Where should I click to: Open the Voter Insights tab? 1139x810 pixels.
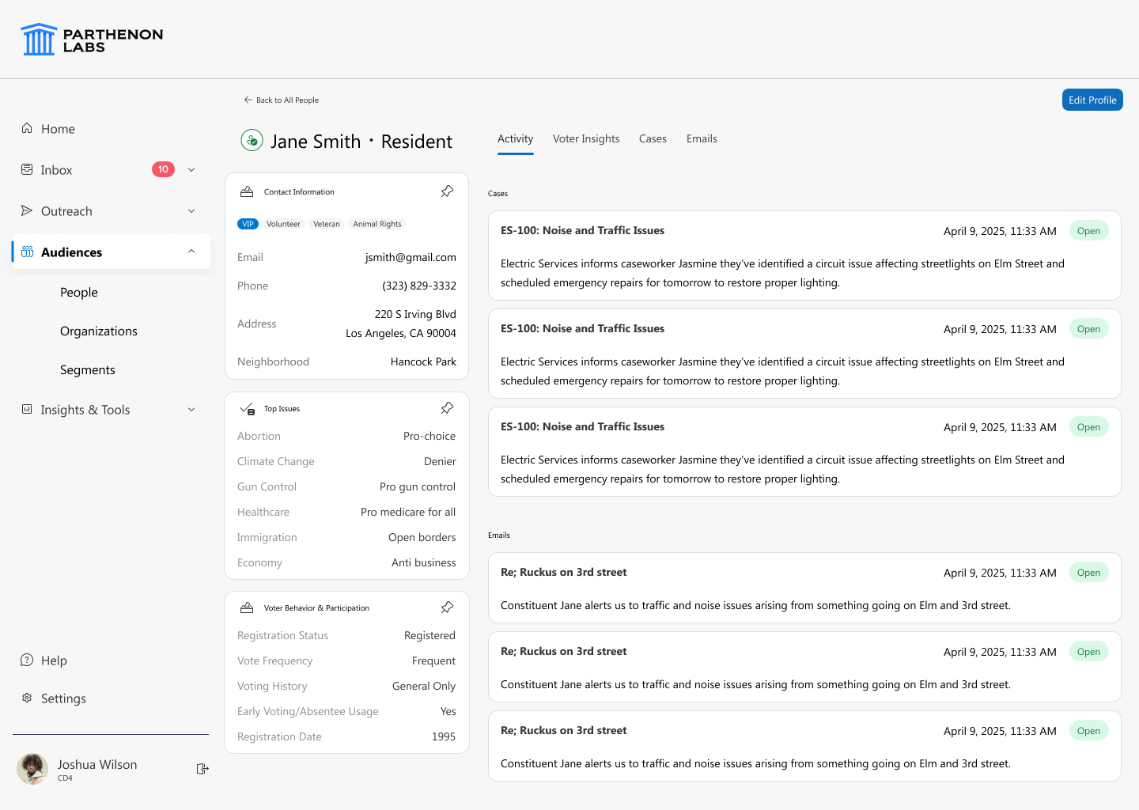pyautogui.click(x=586, y=138)
